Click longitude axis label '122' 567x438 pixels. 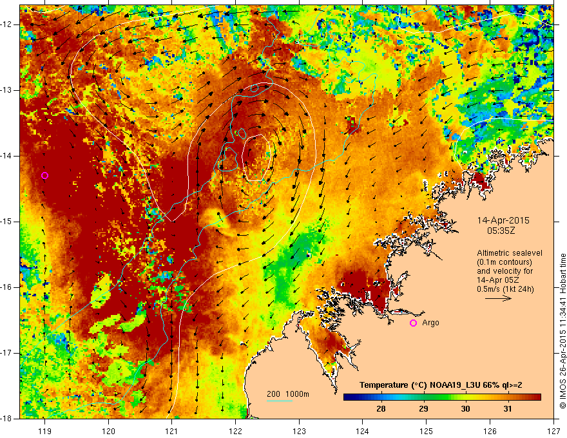235,431
